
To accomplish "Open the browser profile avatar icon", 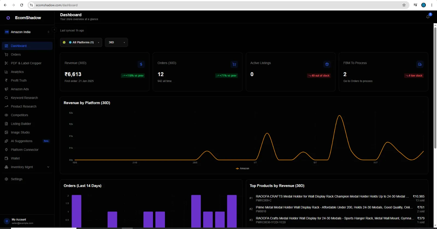I will [424, 5].
